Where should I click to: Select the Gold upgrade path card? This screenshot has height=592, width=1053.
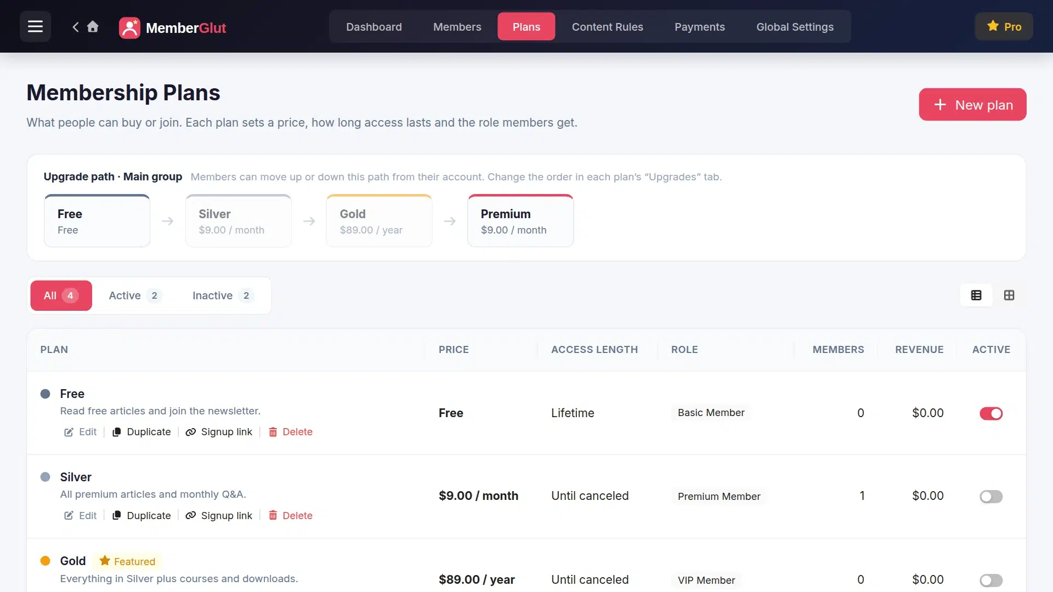pyautogui.click(x=380, y=221)
